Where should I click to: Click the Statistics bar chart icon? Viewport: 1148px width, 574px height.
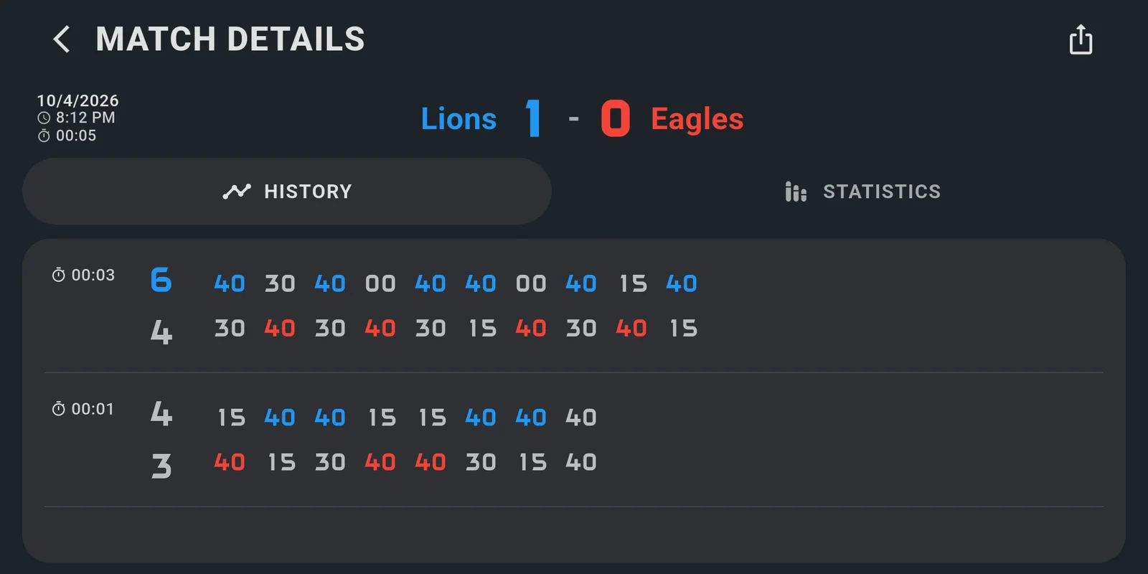point(796,192)
